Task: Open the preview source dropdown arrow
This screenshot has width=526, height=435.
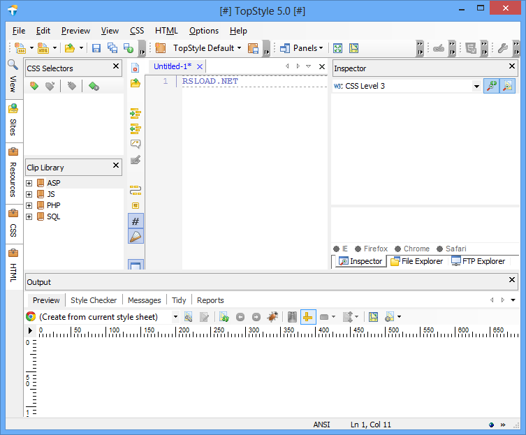Action: pyautogui.click(x=175, y=316)
